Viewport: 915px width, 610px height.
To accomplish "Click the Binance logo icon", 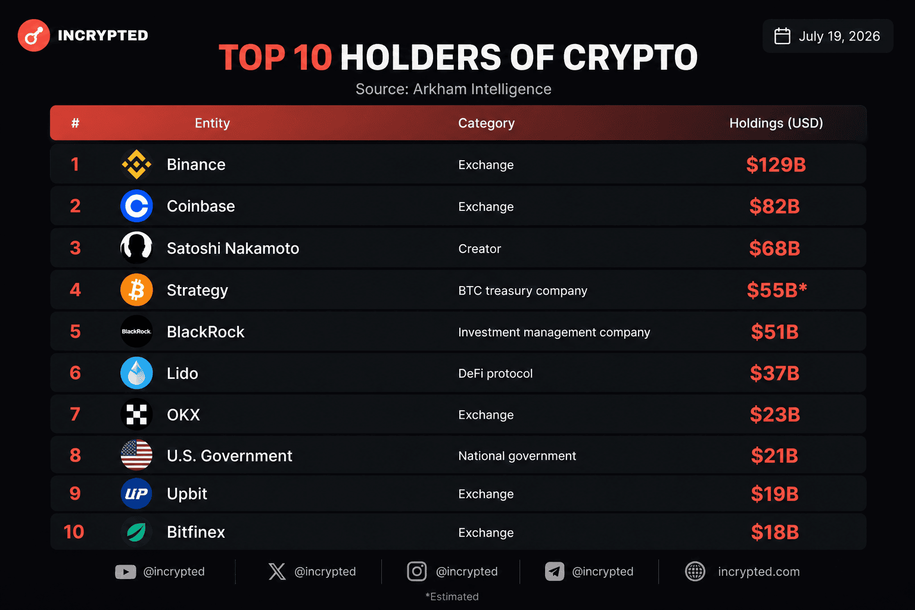I will click(136, 164).
